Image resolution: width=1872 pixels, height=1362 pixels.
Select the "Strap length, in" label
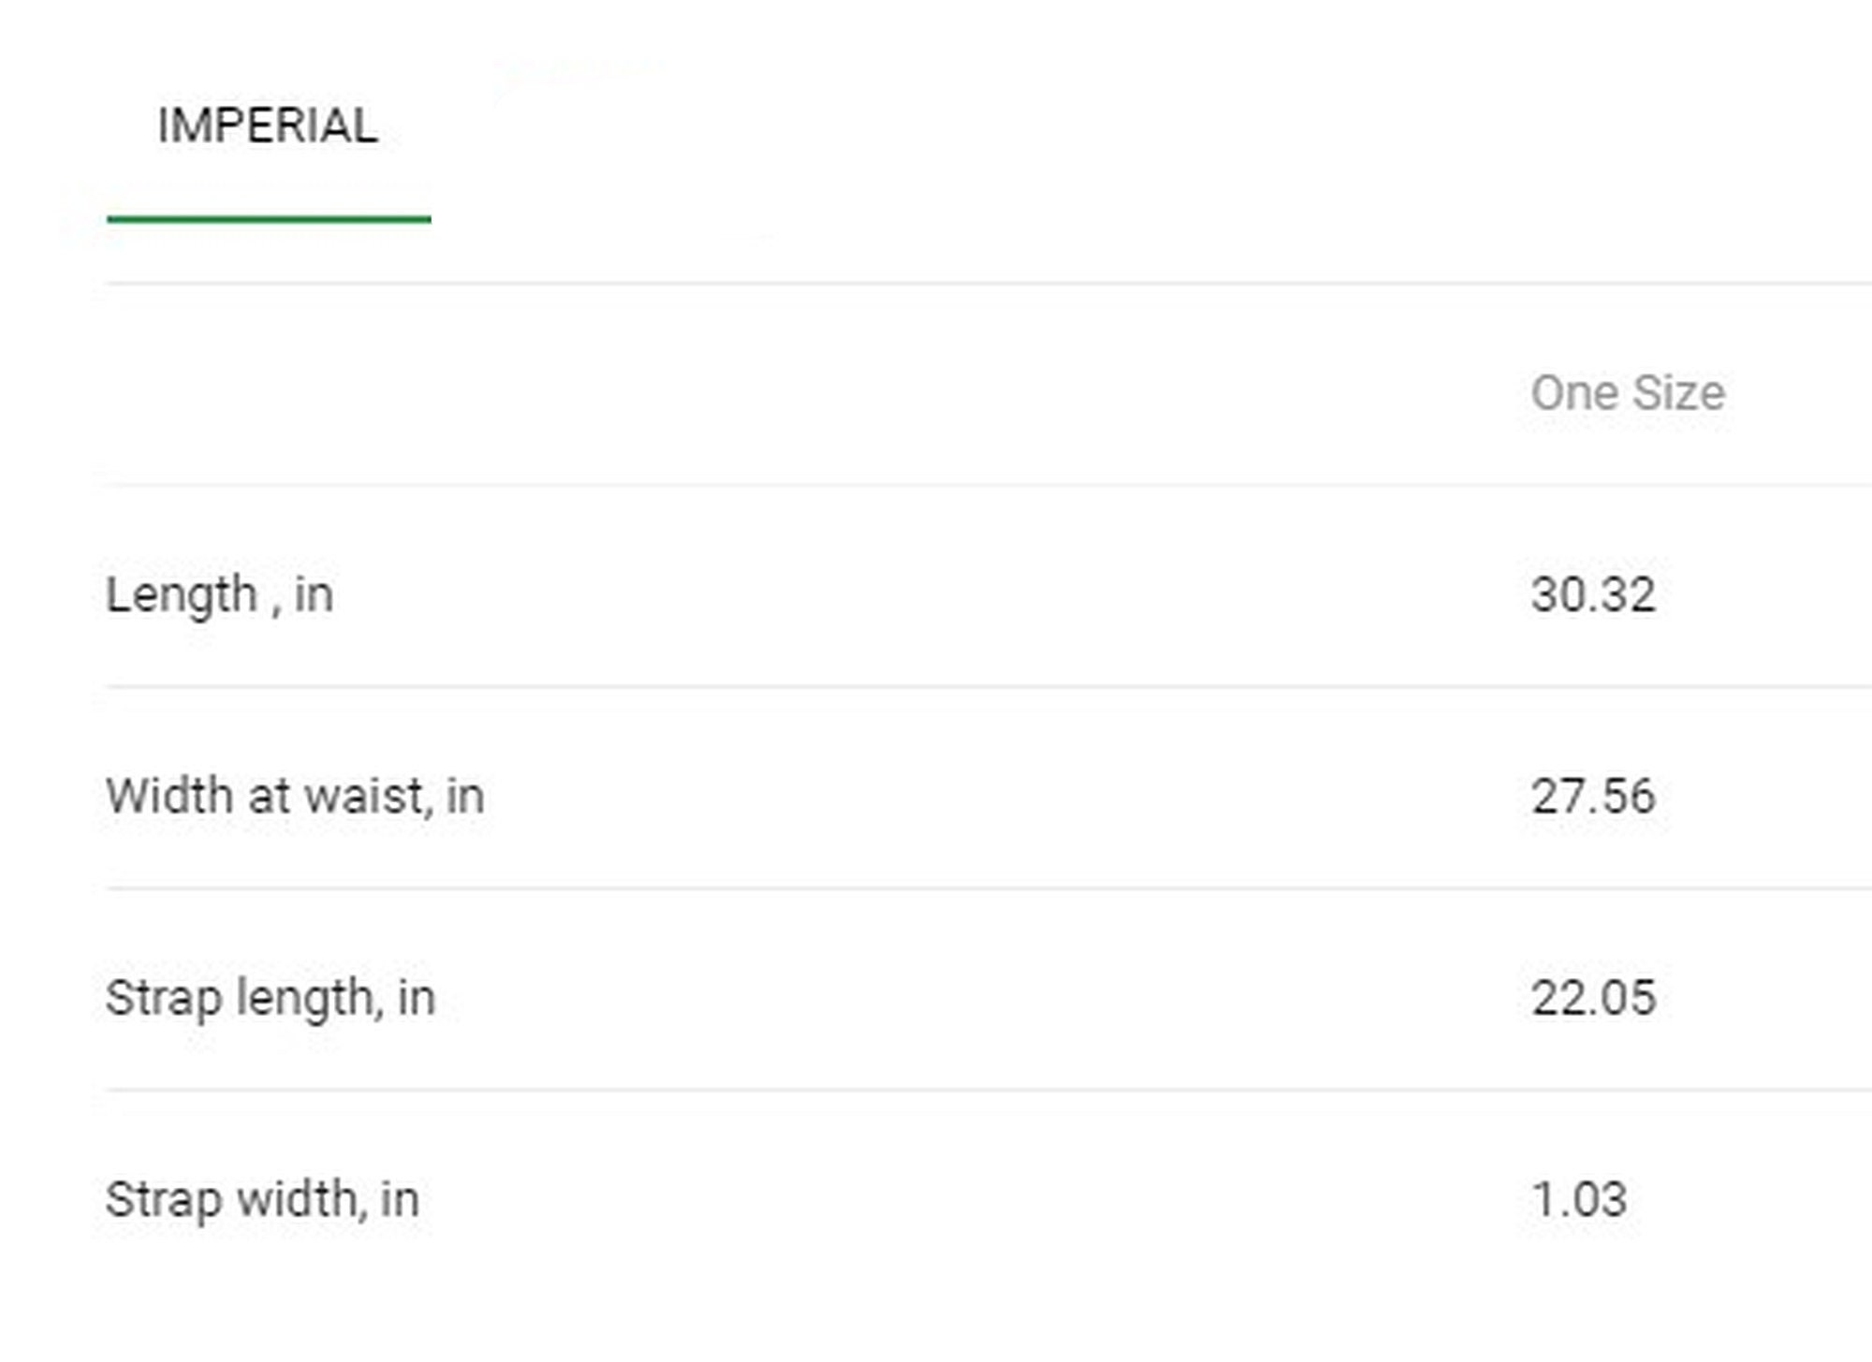point(271,999)
